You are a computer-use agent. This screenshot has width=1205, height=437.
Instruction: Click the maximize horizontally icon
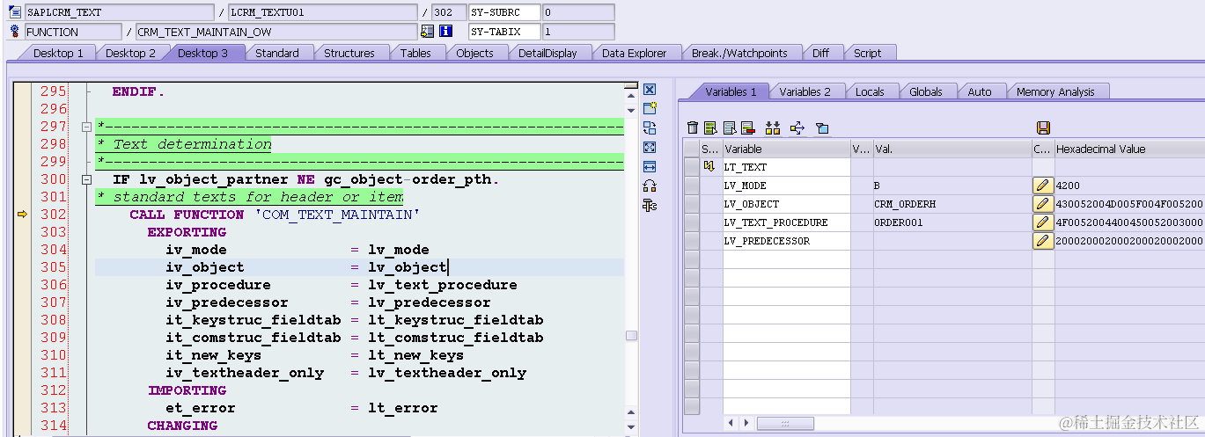[650, 167]
